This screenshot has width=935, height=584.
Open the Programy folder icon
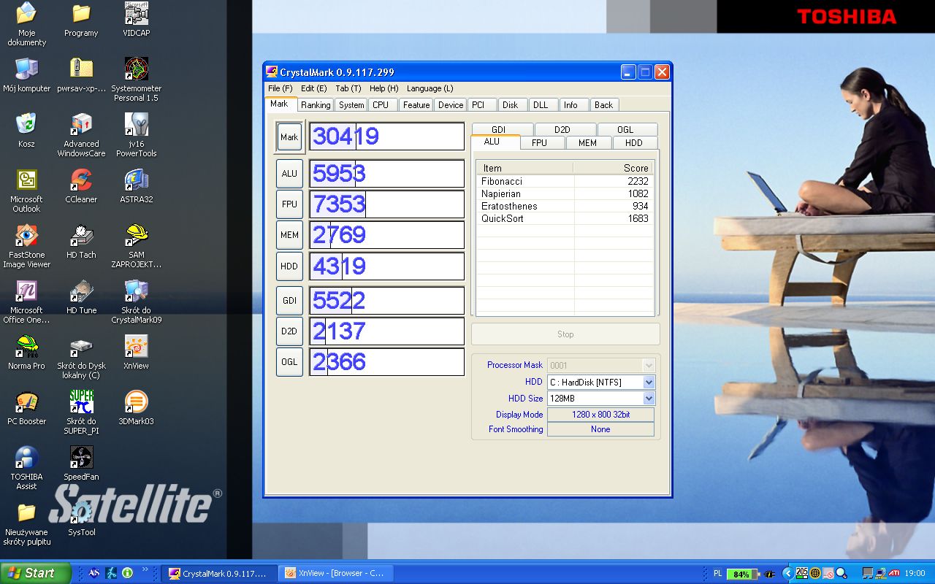(x=81, y=20)
